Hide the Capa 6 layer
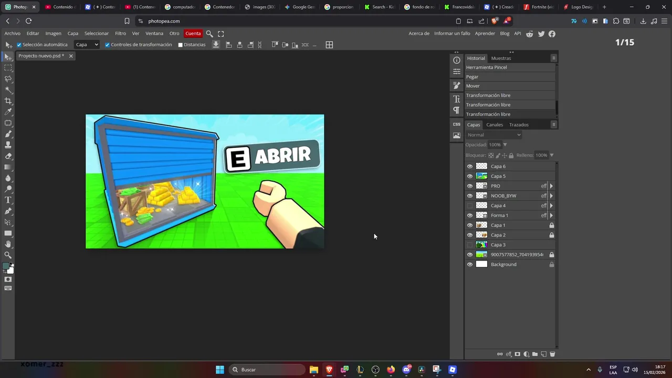Image resolution: width=672 pixels, height=378 pixels. (470, 166)
